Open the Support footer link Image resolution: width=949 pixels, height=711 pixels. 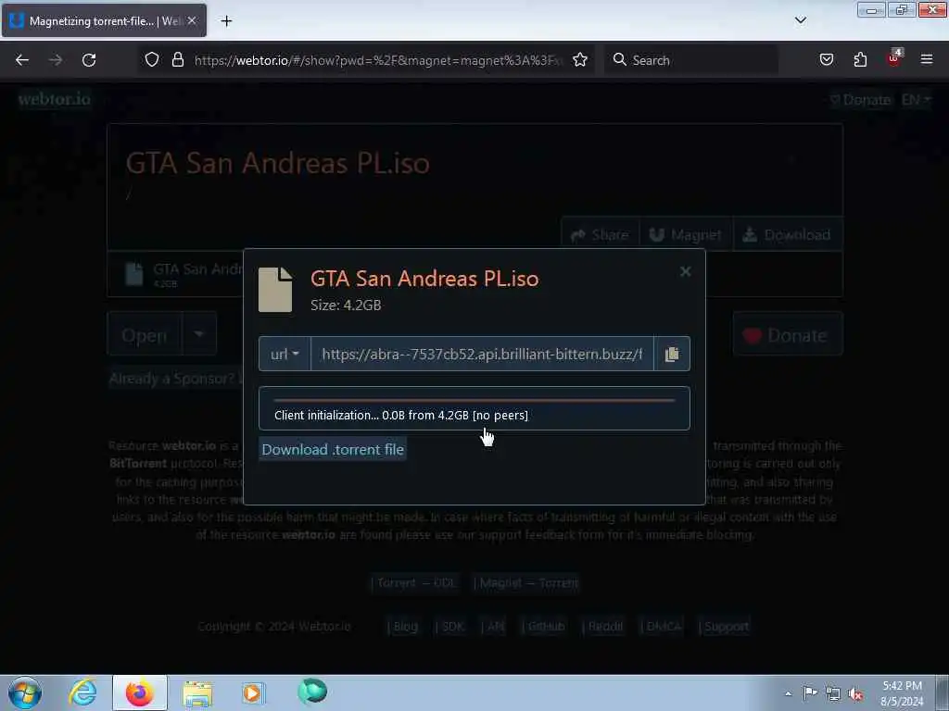[x=724, y=627]
